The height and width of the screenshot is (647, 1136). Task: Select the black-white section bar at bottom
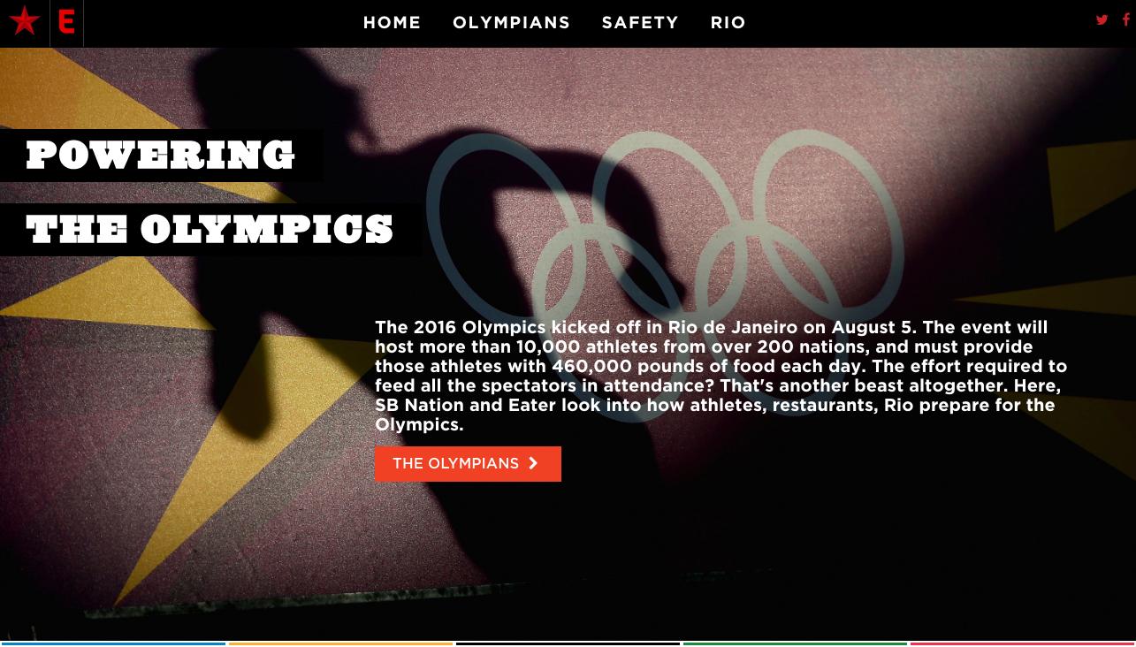point(568,643)
